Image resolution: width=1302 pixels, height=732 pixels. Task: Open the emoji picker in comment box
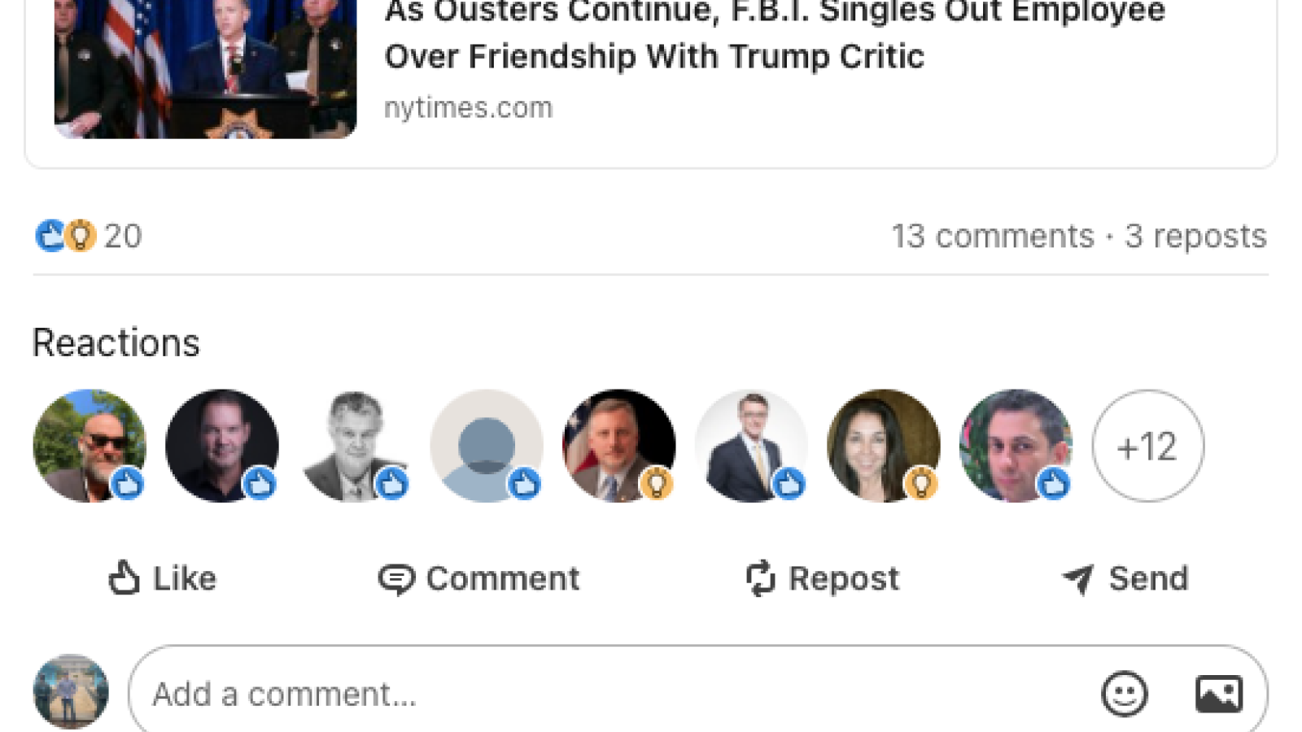(1124, 694)
